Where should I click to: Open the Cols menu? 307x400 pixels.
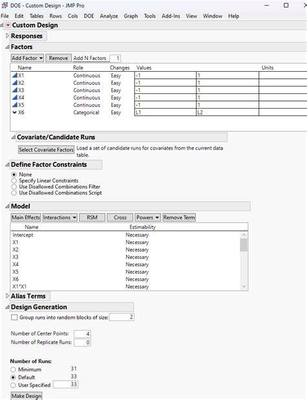(x=73, y=16)
